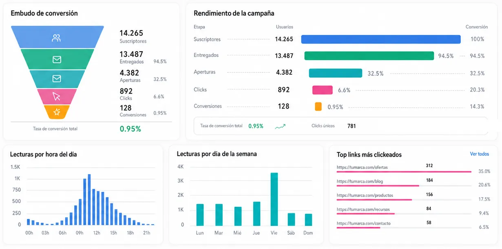
Task: Click the Top links más clickeados title
Action: pos(369,155)
